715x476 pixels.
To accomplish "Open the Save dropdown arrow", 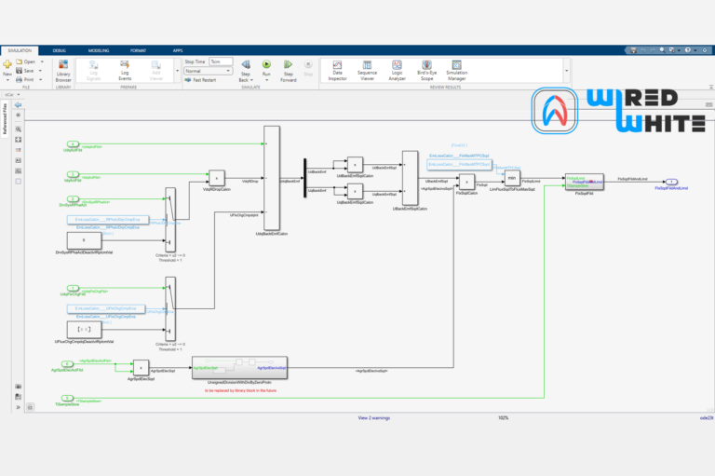I will click(x=41, y=71).
